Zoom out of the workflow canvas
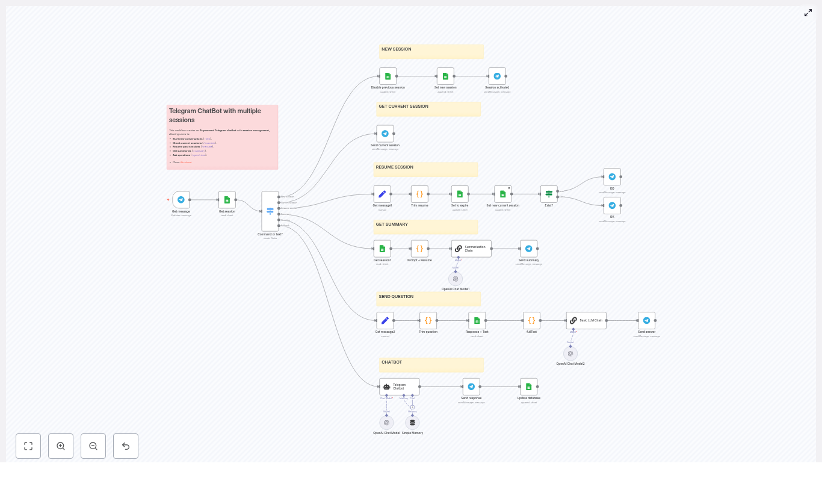Image resolution: width=822 pixels, height=490 pixels. pos(93,446)
